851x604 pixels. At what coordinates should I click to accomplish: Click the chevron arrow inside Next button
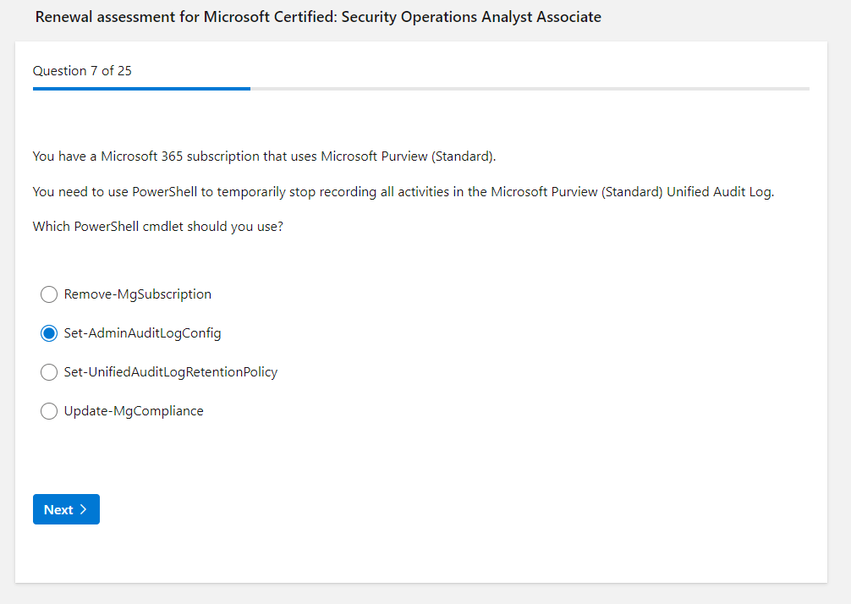(84, 509)
